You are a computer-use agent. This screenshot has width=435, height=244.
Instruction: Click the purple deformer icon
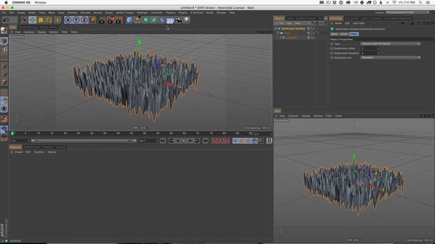pyautogui.click(x=162, y=20)
